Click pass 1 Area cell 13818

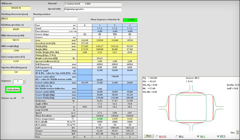[100, 40]
